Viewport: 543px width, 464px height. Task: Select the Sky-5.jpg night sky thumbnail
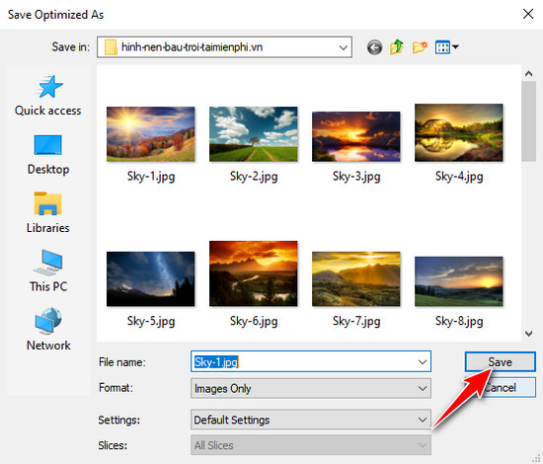(151, 279)
